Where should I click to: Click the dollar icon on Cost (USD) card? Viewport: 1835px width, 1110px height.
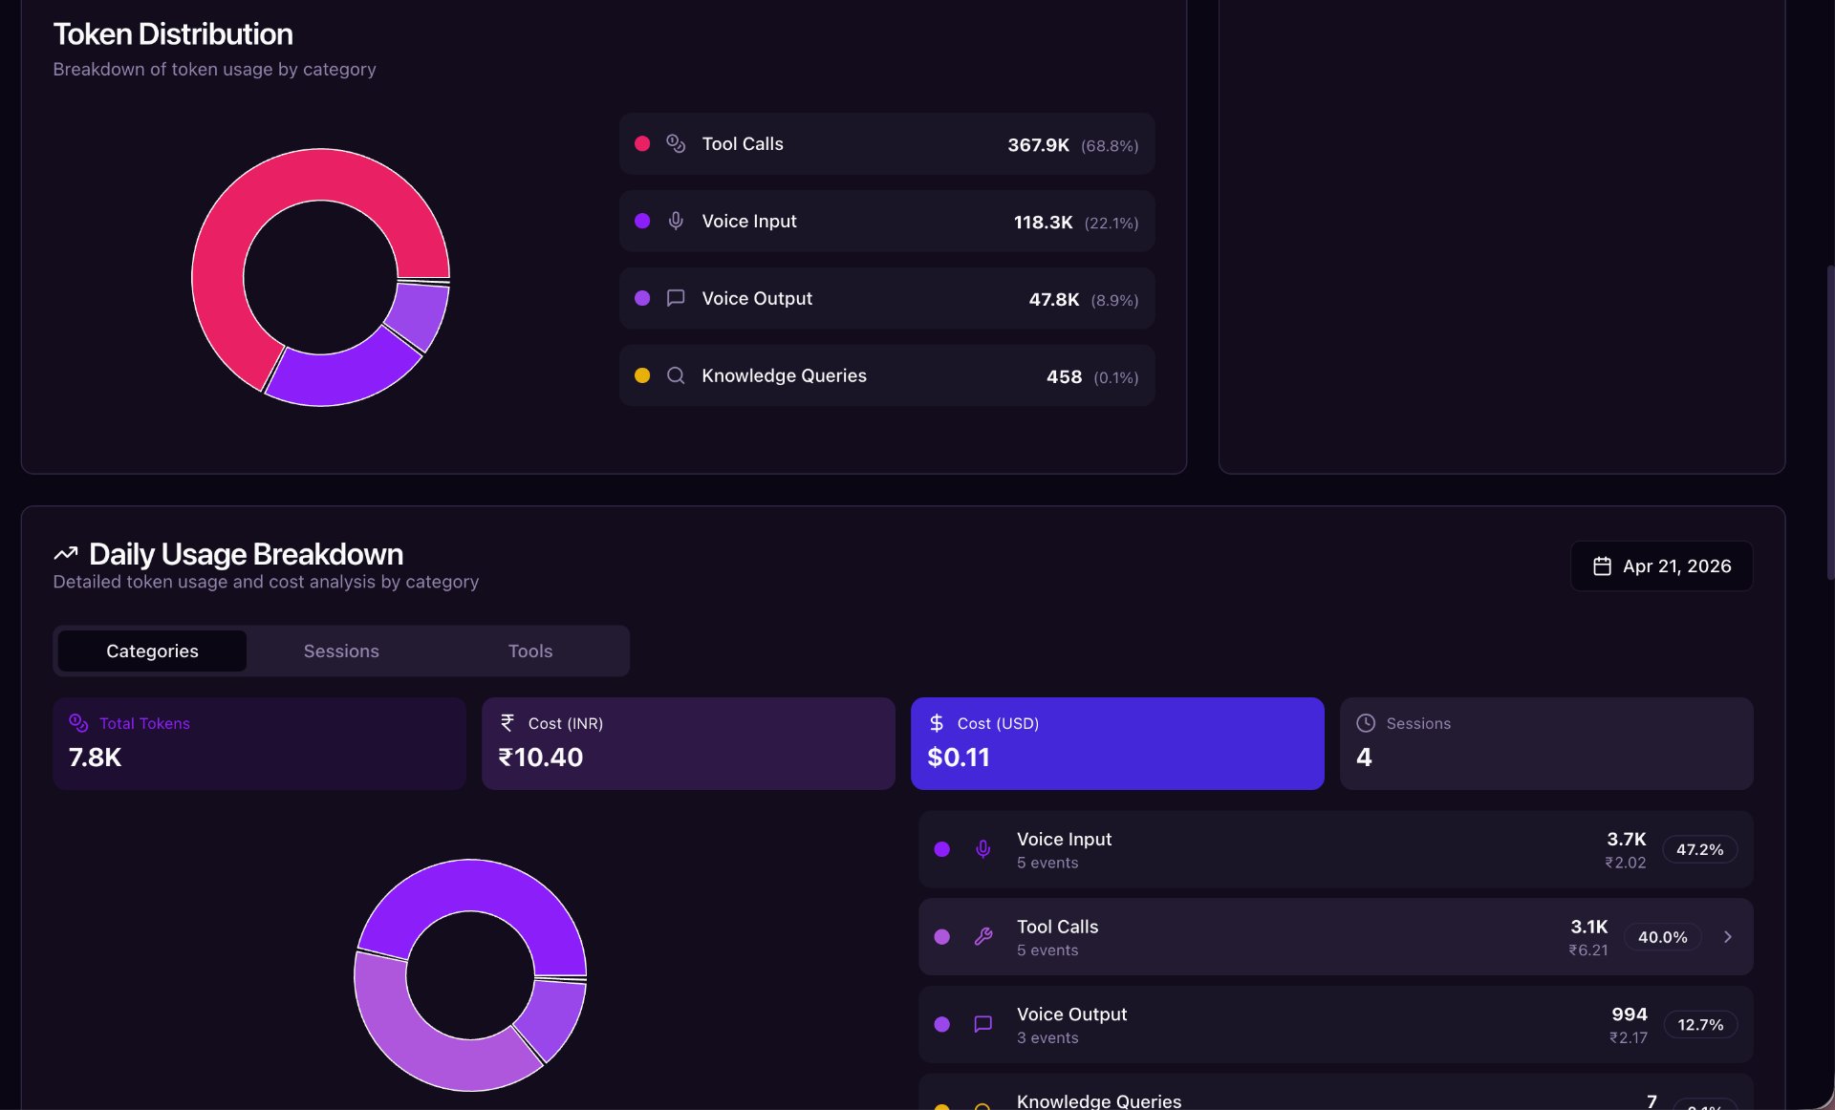click(x=937, y=723)
